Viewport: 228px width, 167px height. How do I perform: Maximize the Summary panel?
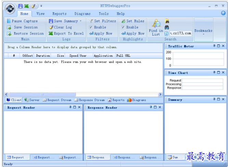click(x=218, y=99)
